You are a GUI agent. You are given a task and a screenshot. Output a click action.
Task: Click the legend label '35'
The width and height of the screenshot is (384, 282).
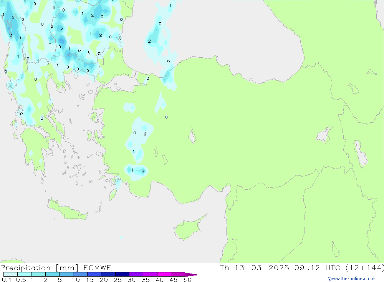pyautogui.click(x=146, y=280)
